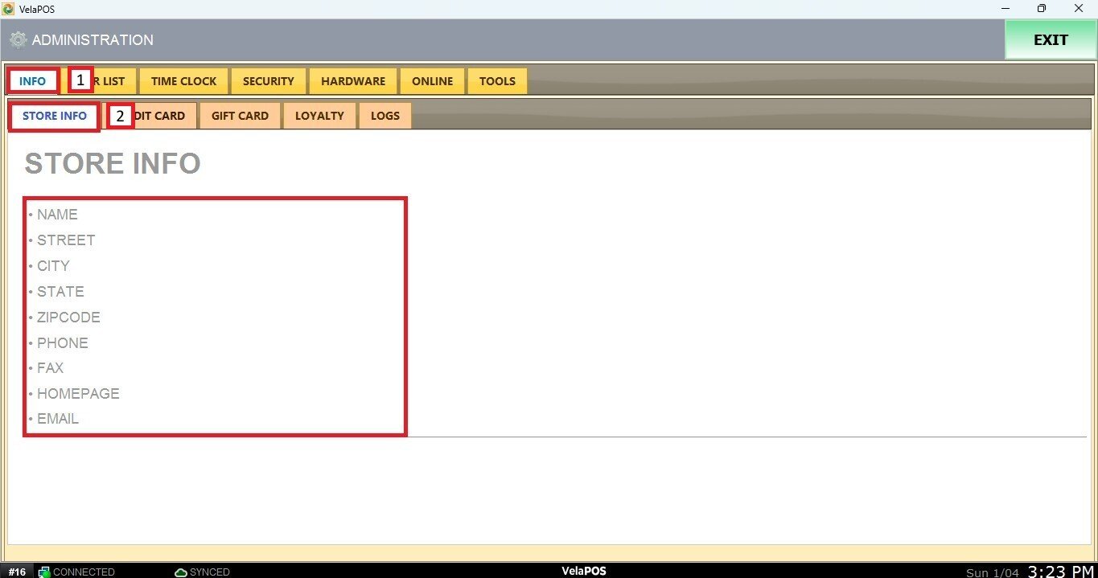Screen dimensions: 1098x578
Task: Open the LOYALTY sub-tab
Action: [x=319, y=116]
